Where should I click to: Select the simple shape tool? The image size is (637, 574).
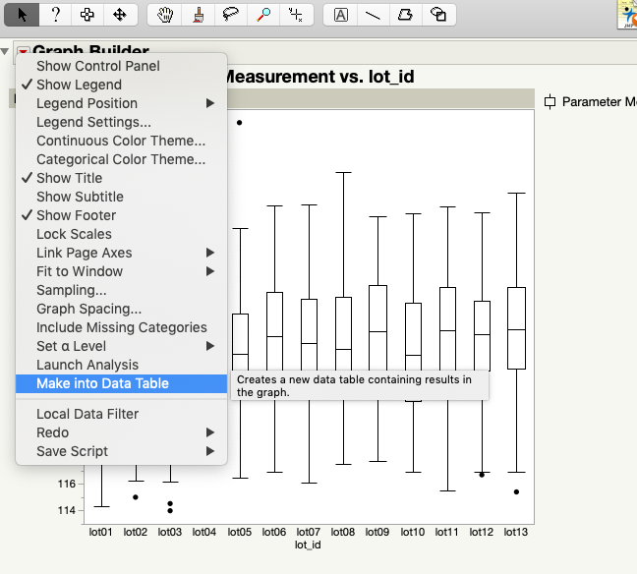[x=438, y=15]
